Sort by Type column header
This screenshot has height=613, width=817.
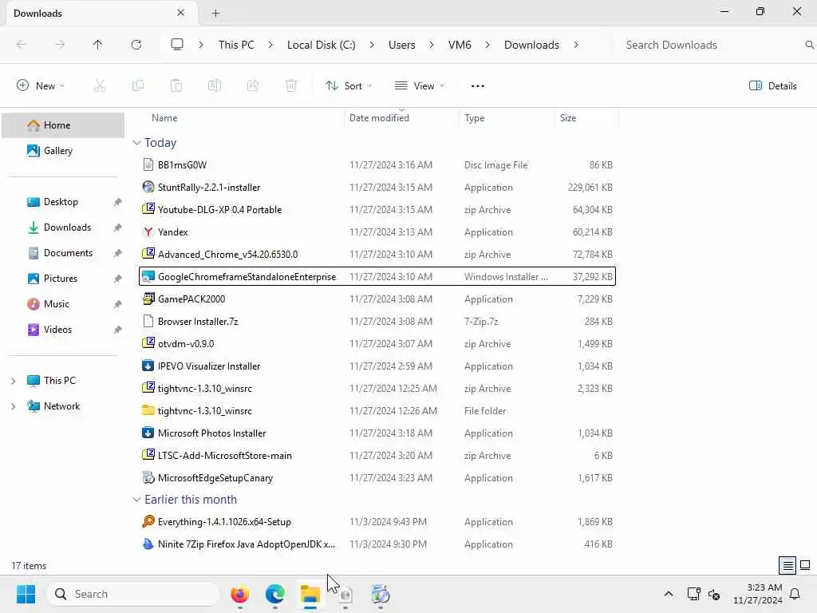(x=474, y=118)
